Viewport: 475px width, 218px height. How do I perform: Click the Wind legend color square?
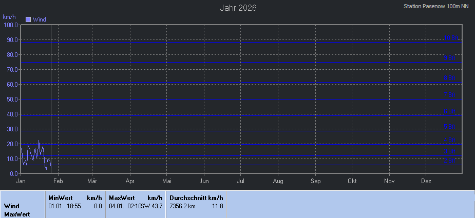point(28,19)
